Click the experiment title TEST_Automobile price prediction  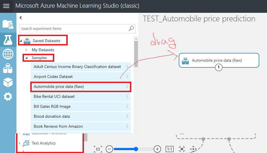click(199, 19)
